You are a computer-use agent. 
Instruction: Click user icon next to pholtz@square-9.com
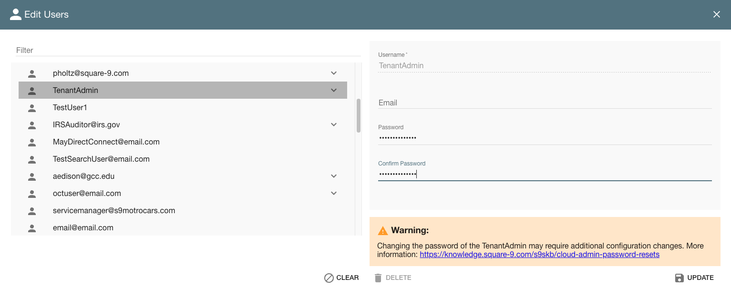[x=32, y=73]
